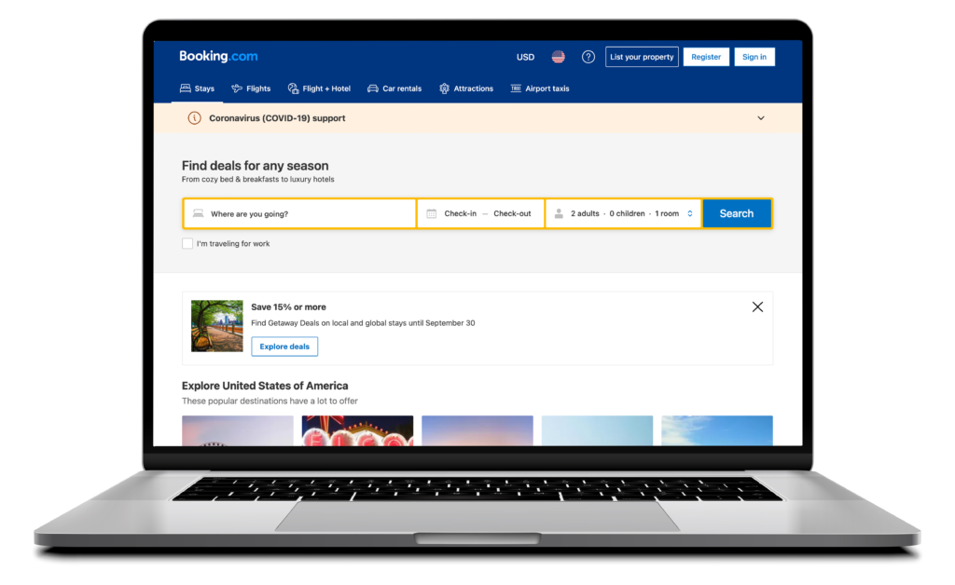Choose language via the US flag icon
This screenshot has height=585, width=955.
(558, 57)
